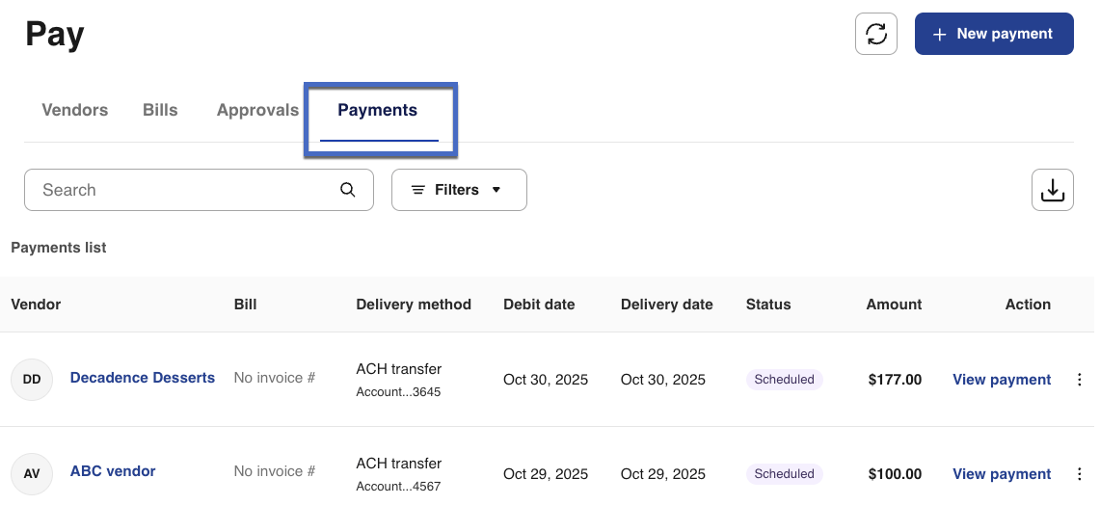Click the AV vendor avatar
Viewport: 1100px width, 505px height.
tap(32, 474)
